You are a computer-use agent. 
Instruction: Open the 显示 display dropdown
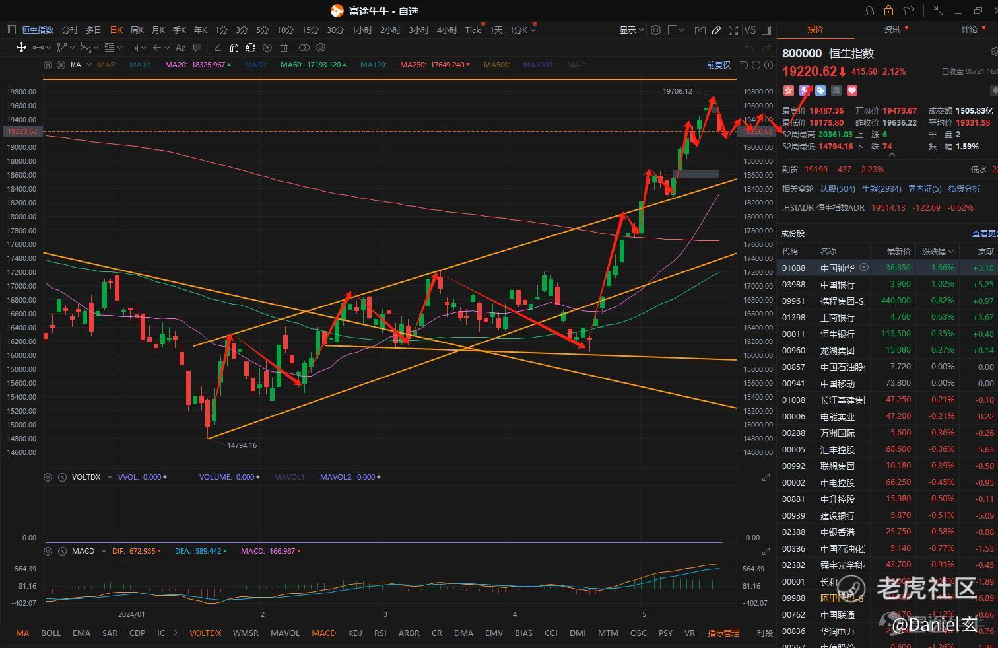pos(631,30)
